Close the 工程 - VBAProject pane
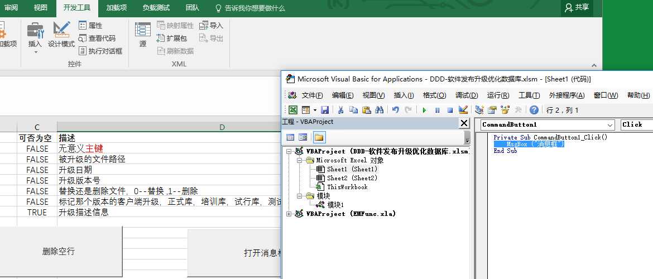The height and width of the screenshot is (279, 653). pos(463,123)
